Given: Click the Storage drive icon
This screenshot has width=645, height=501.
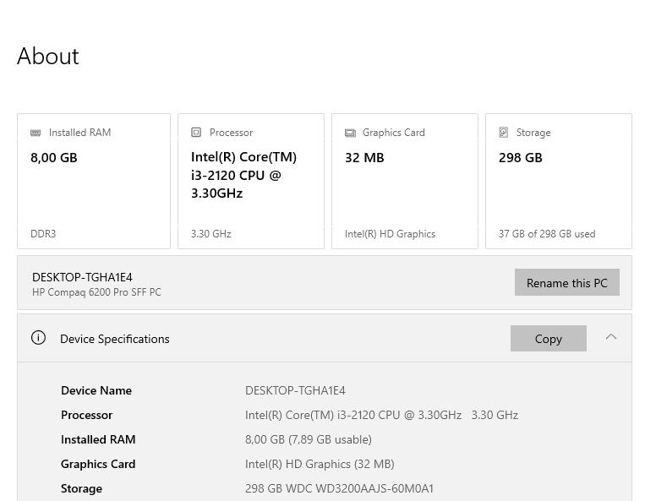Looking at the screenshot, I should pyautogui.click(x=504, y=133).
